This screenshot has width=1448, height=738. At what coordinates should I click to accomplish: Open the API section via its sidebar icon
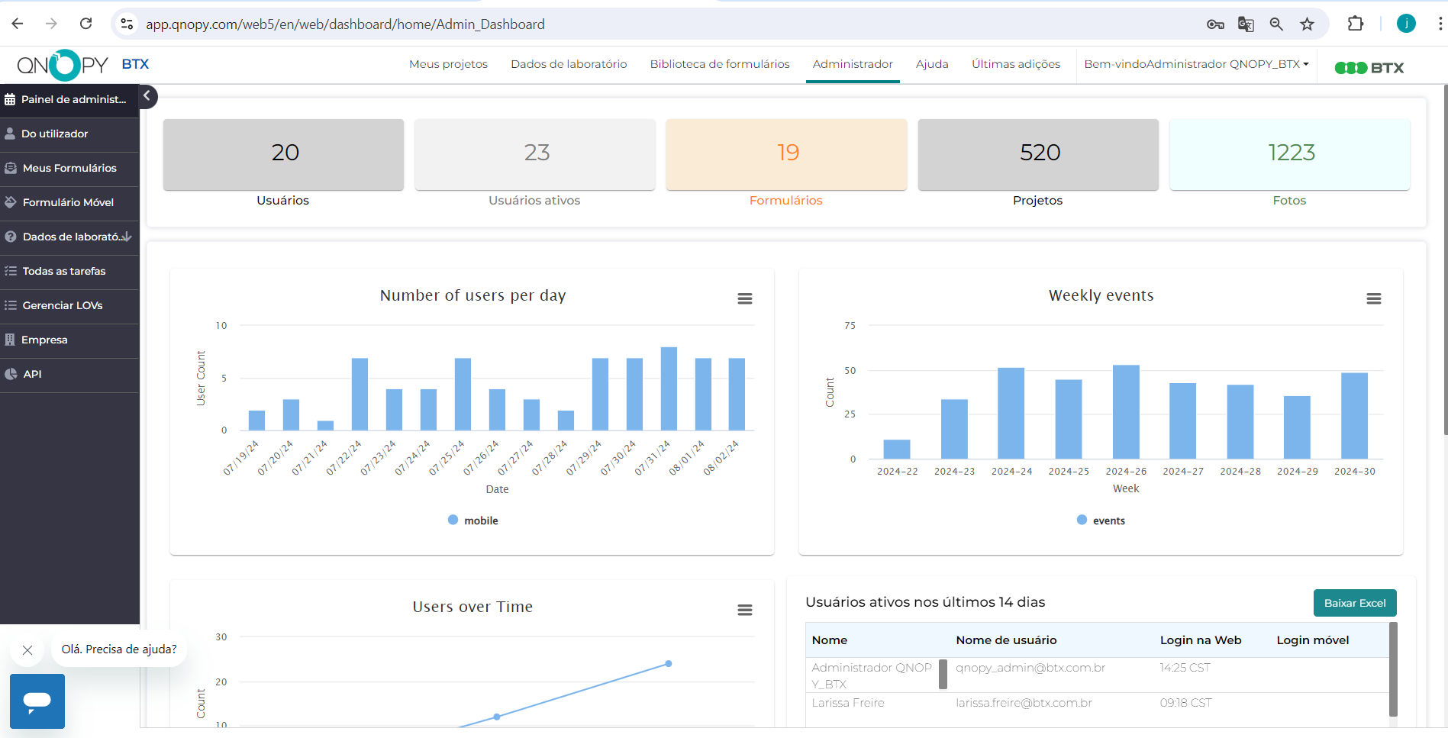click(x=10, y=374)
